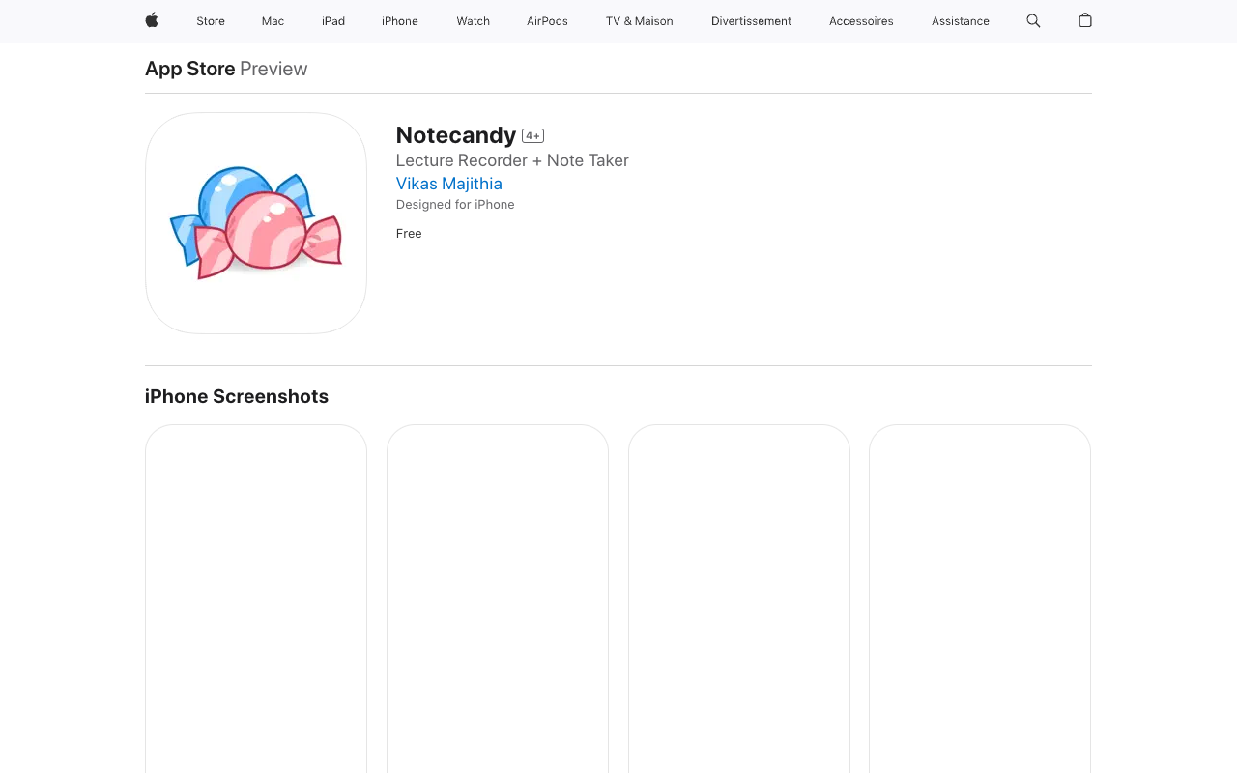Image resolution: width=1237 pixels, height=773 pixels.
Task: Click the Preview label text
Action: [x=273, y=69]
